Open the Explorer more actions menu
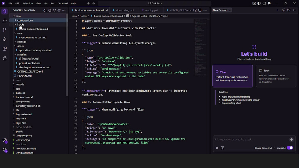The height and width of the screenshot is (168, 299). pyautogui.click(x=64, y=10)
